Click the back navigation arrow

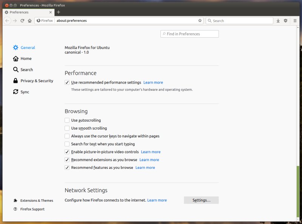pyautogui.click(x=8, y=21)
